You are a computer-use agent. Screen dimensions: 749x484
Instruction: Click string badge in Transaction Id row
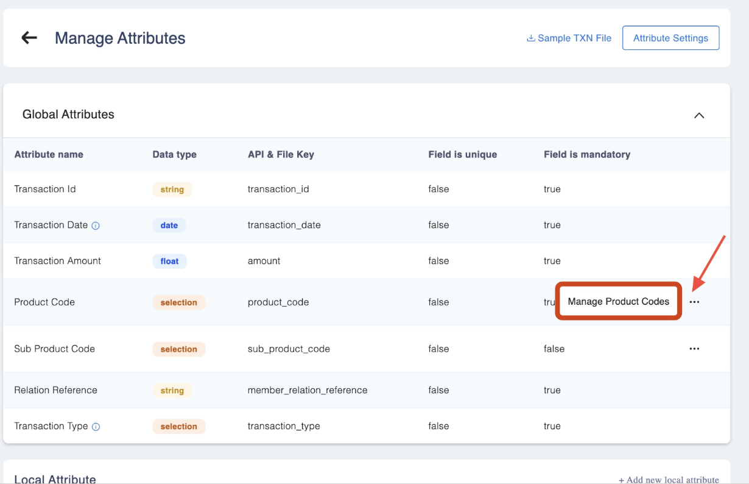[172, 190]
